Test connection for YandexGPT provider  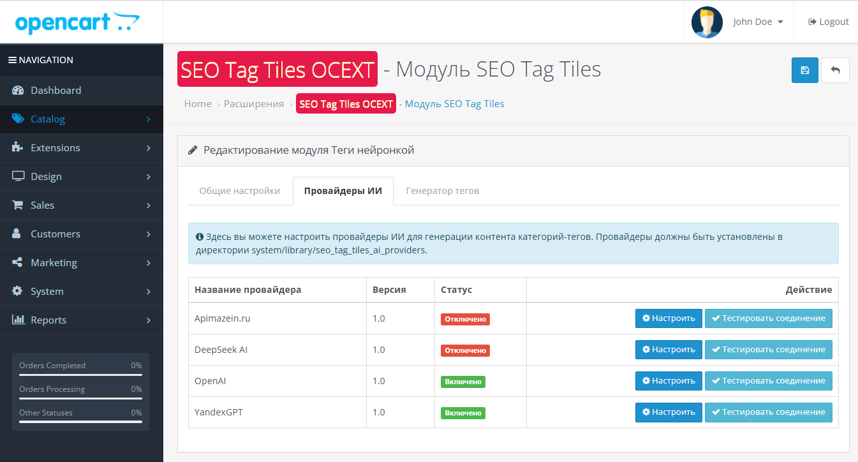point(768,412)
